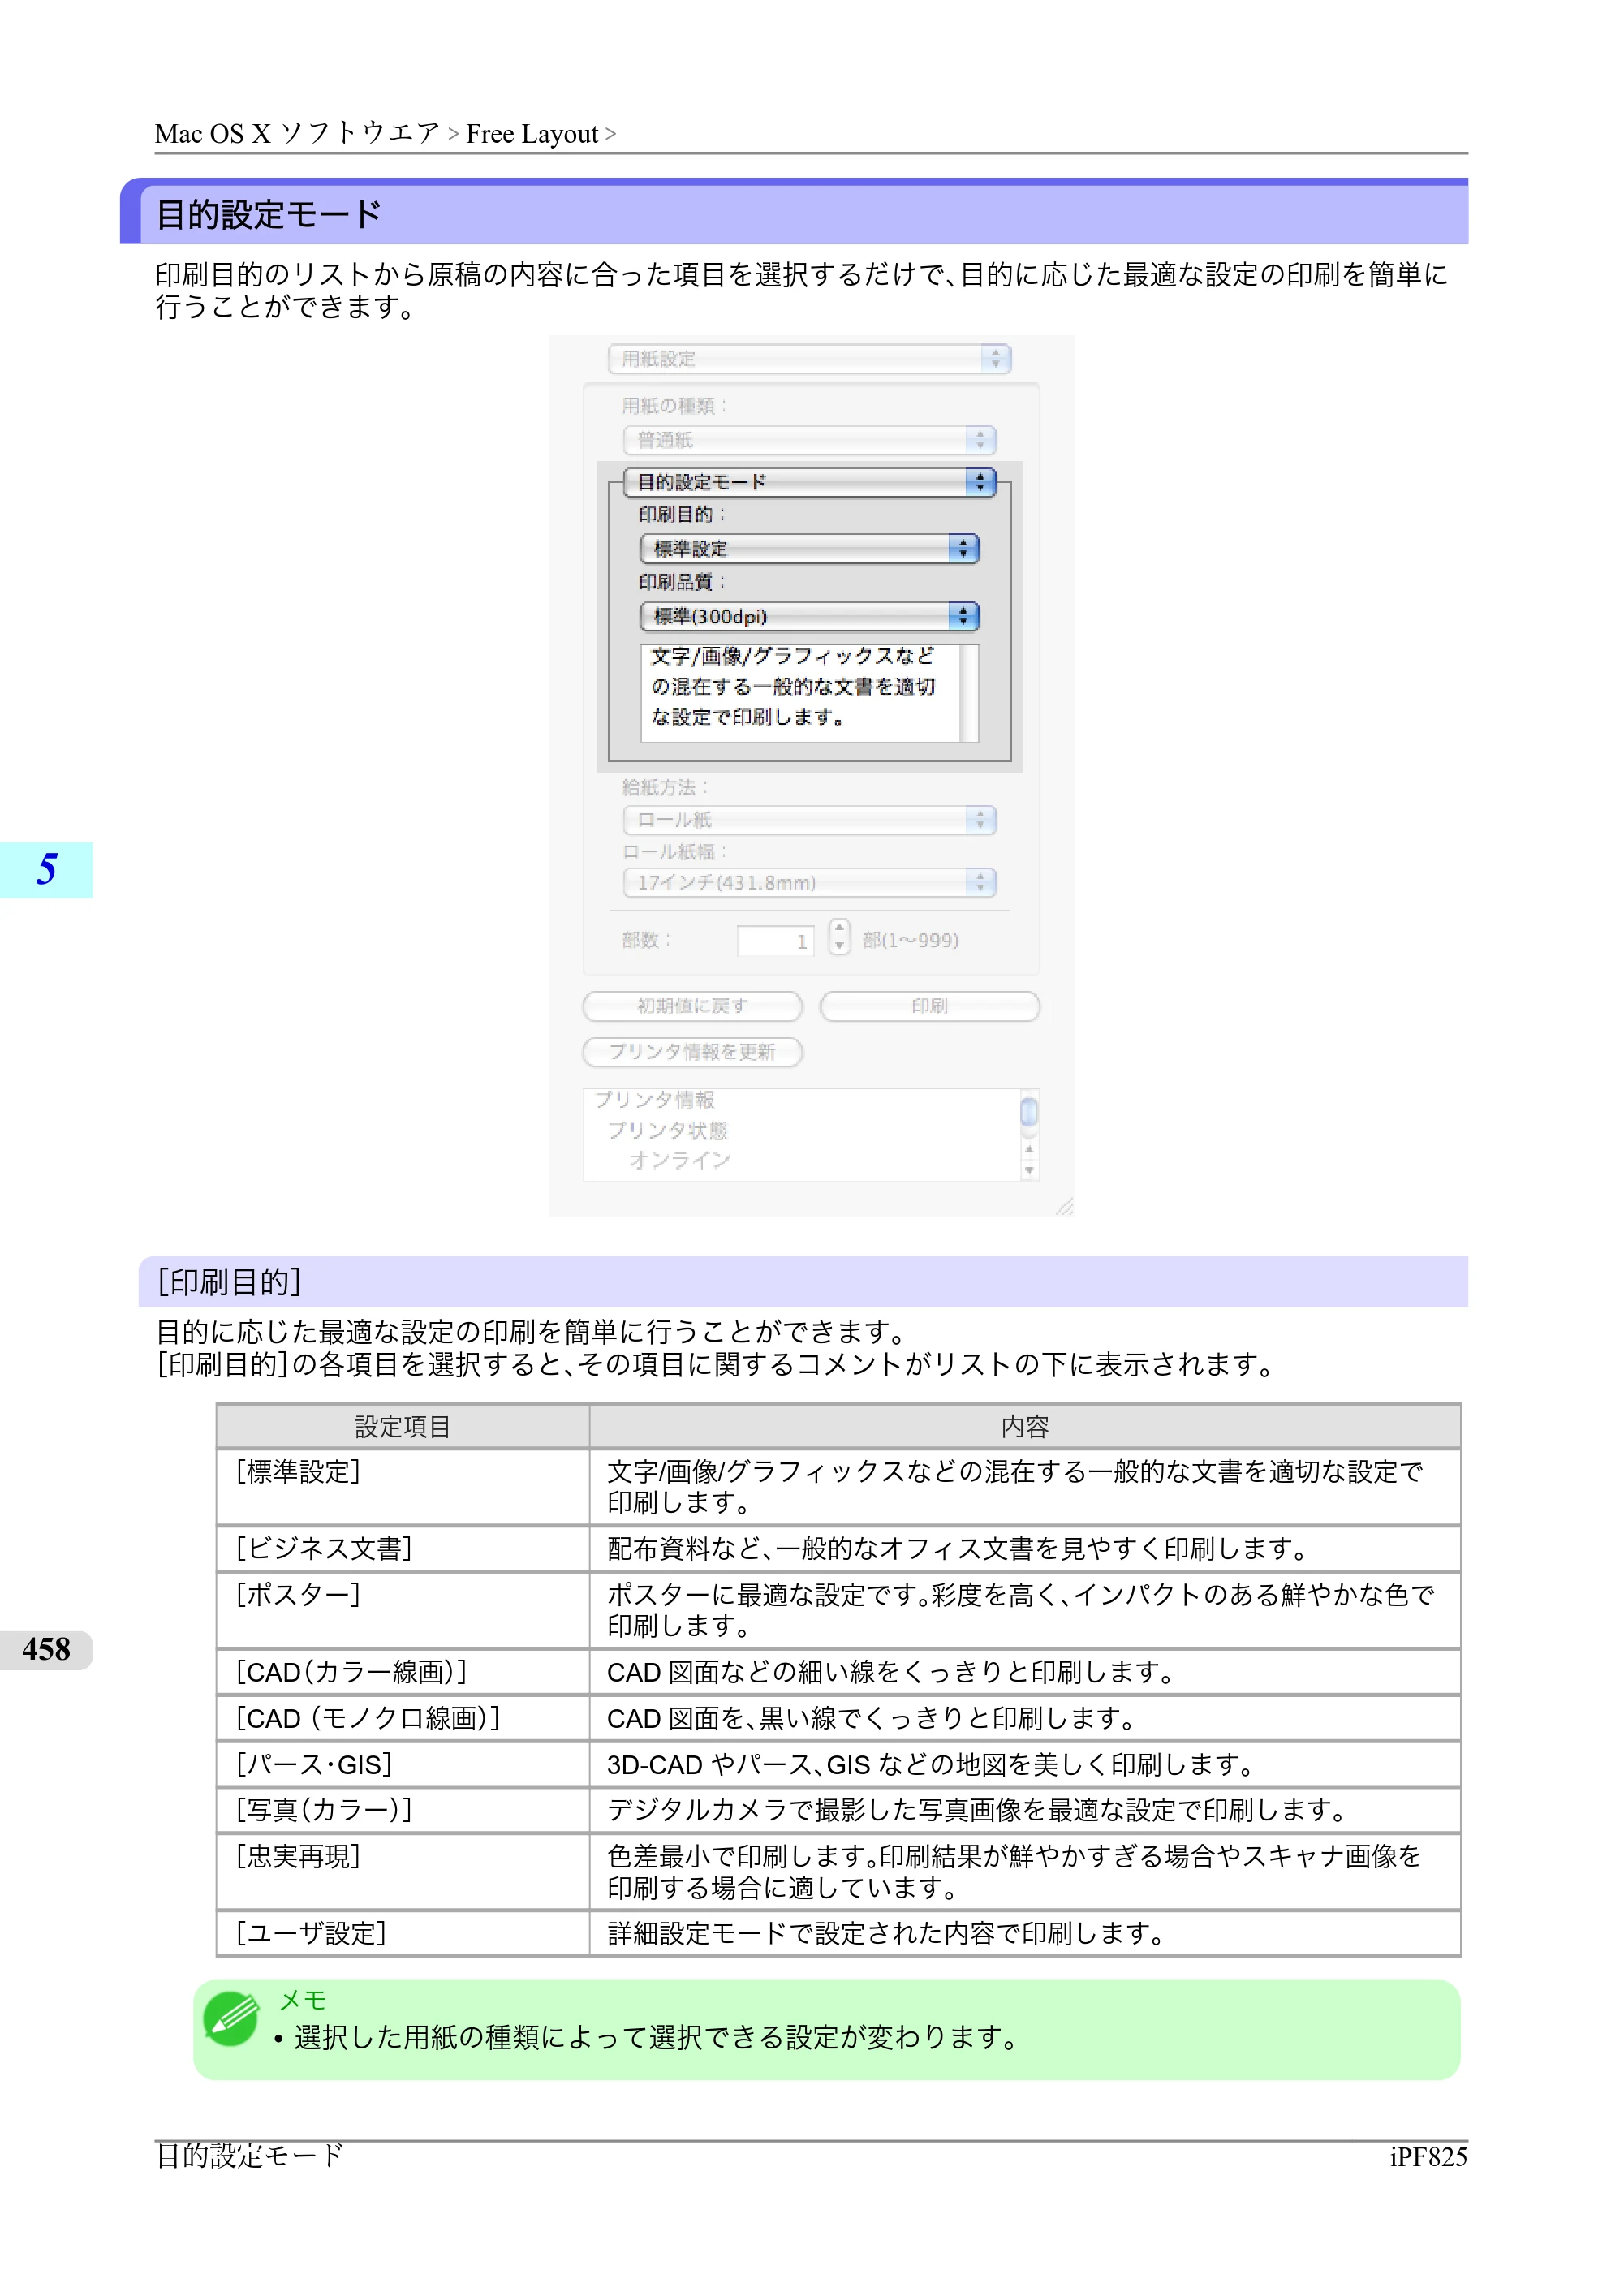Click the オンライン printer status text
The height and width of the screenshot is (2296, 1624).
(680, 1160)
